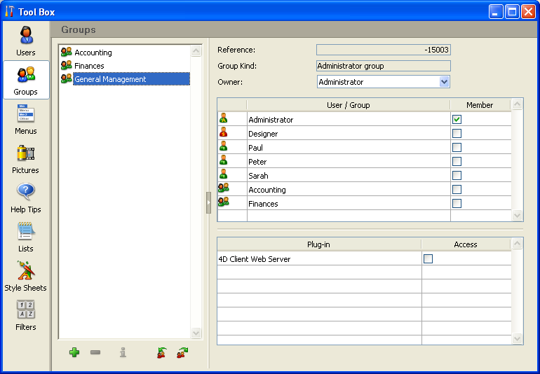Open the Help Tips section
Screen dimensions: 540x374
pyautogui.click(x=26, y=198)
